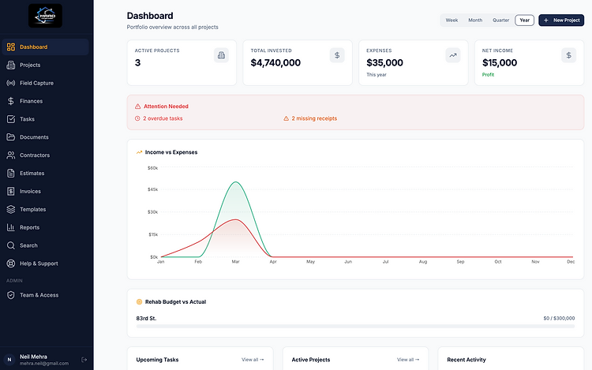
Task: Switch the time range to Quarter
Action: 500,21
